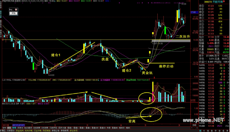The width and height of the screenshot is (230, 132).
Task: Select the 综合资讯 tab
Action: point(74,131)
